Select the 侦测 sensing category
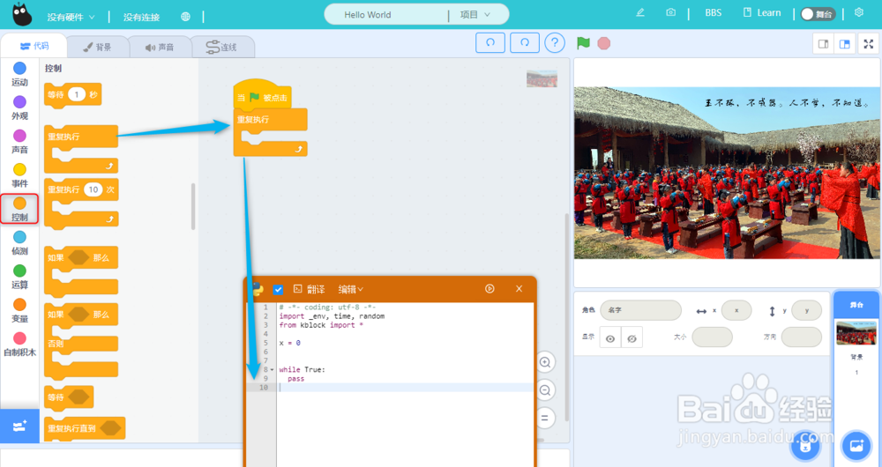This screenshot has height=467, width=882. tap(19, 243)
